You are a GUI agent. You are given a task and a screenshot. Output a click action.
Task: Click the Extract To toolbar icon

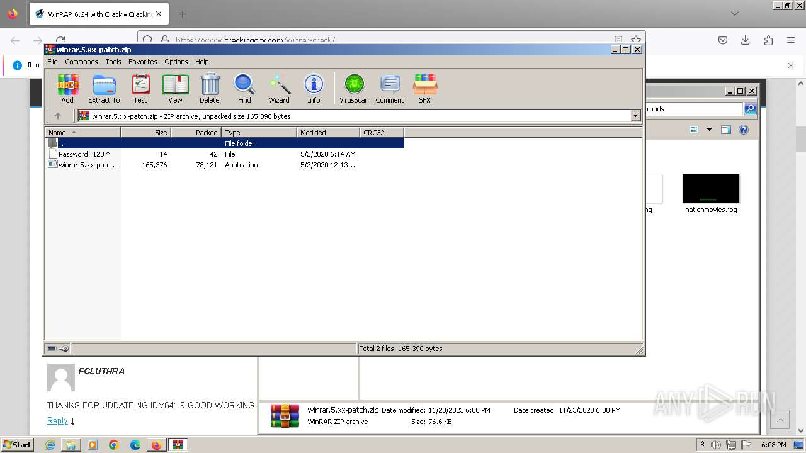click(104, 88)
